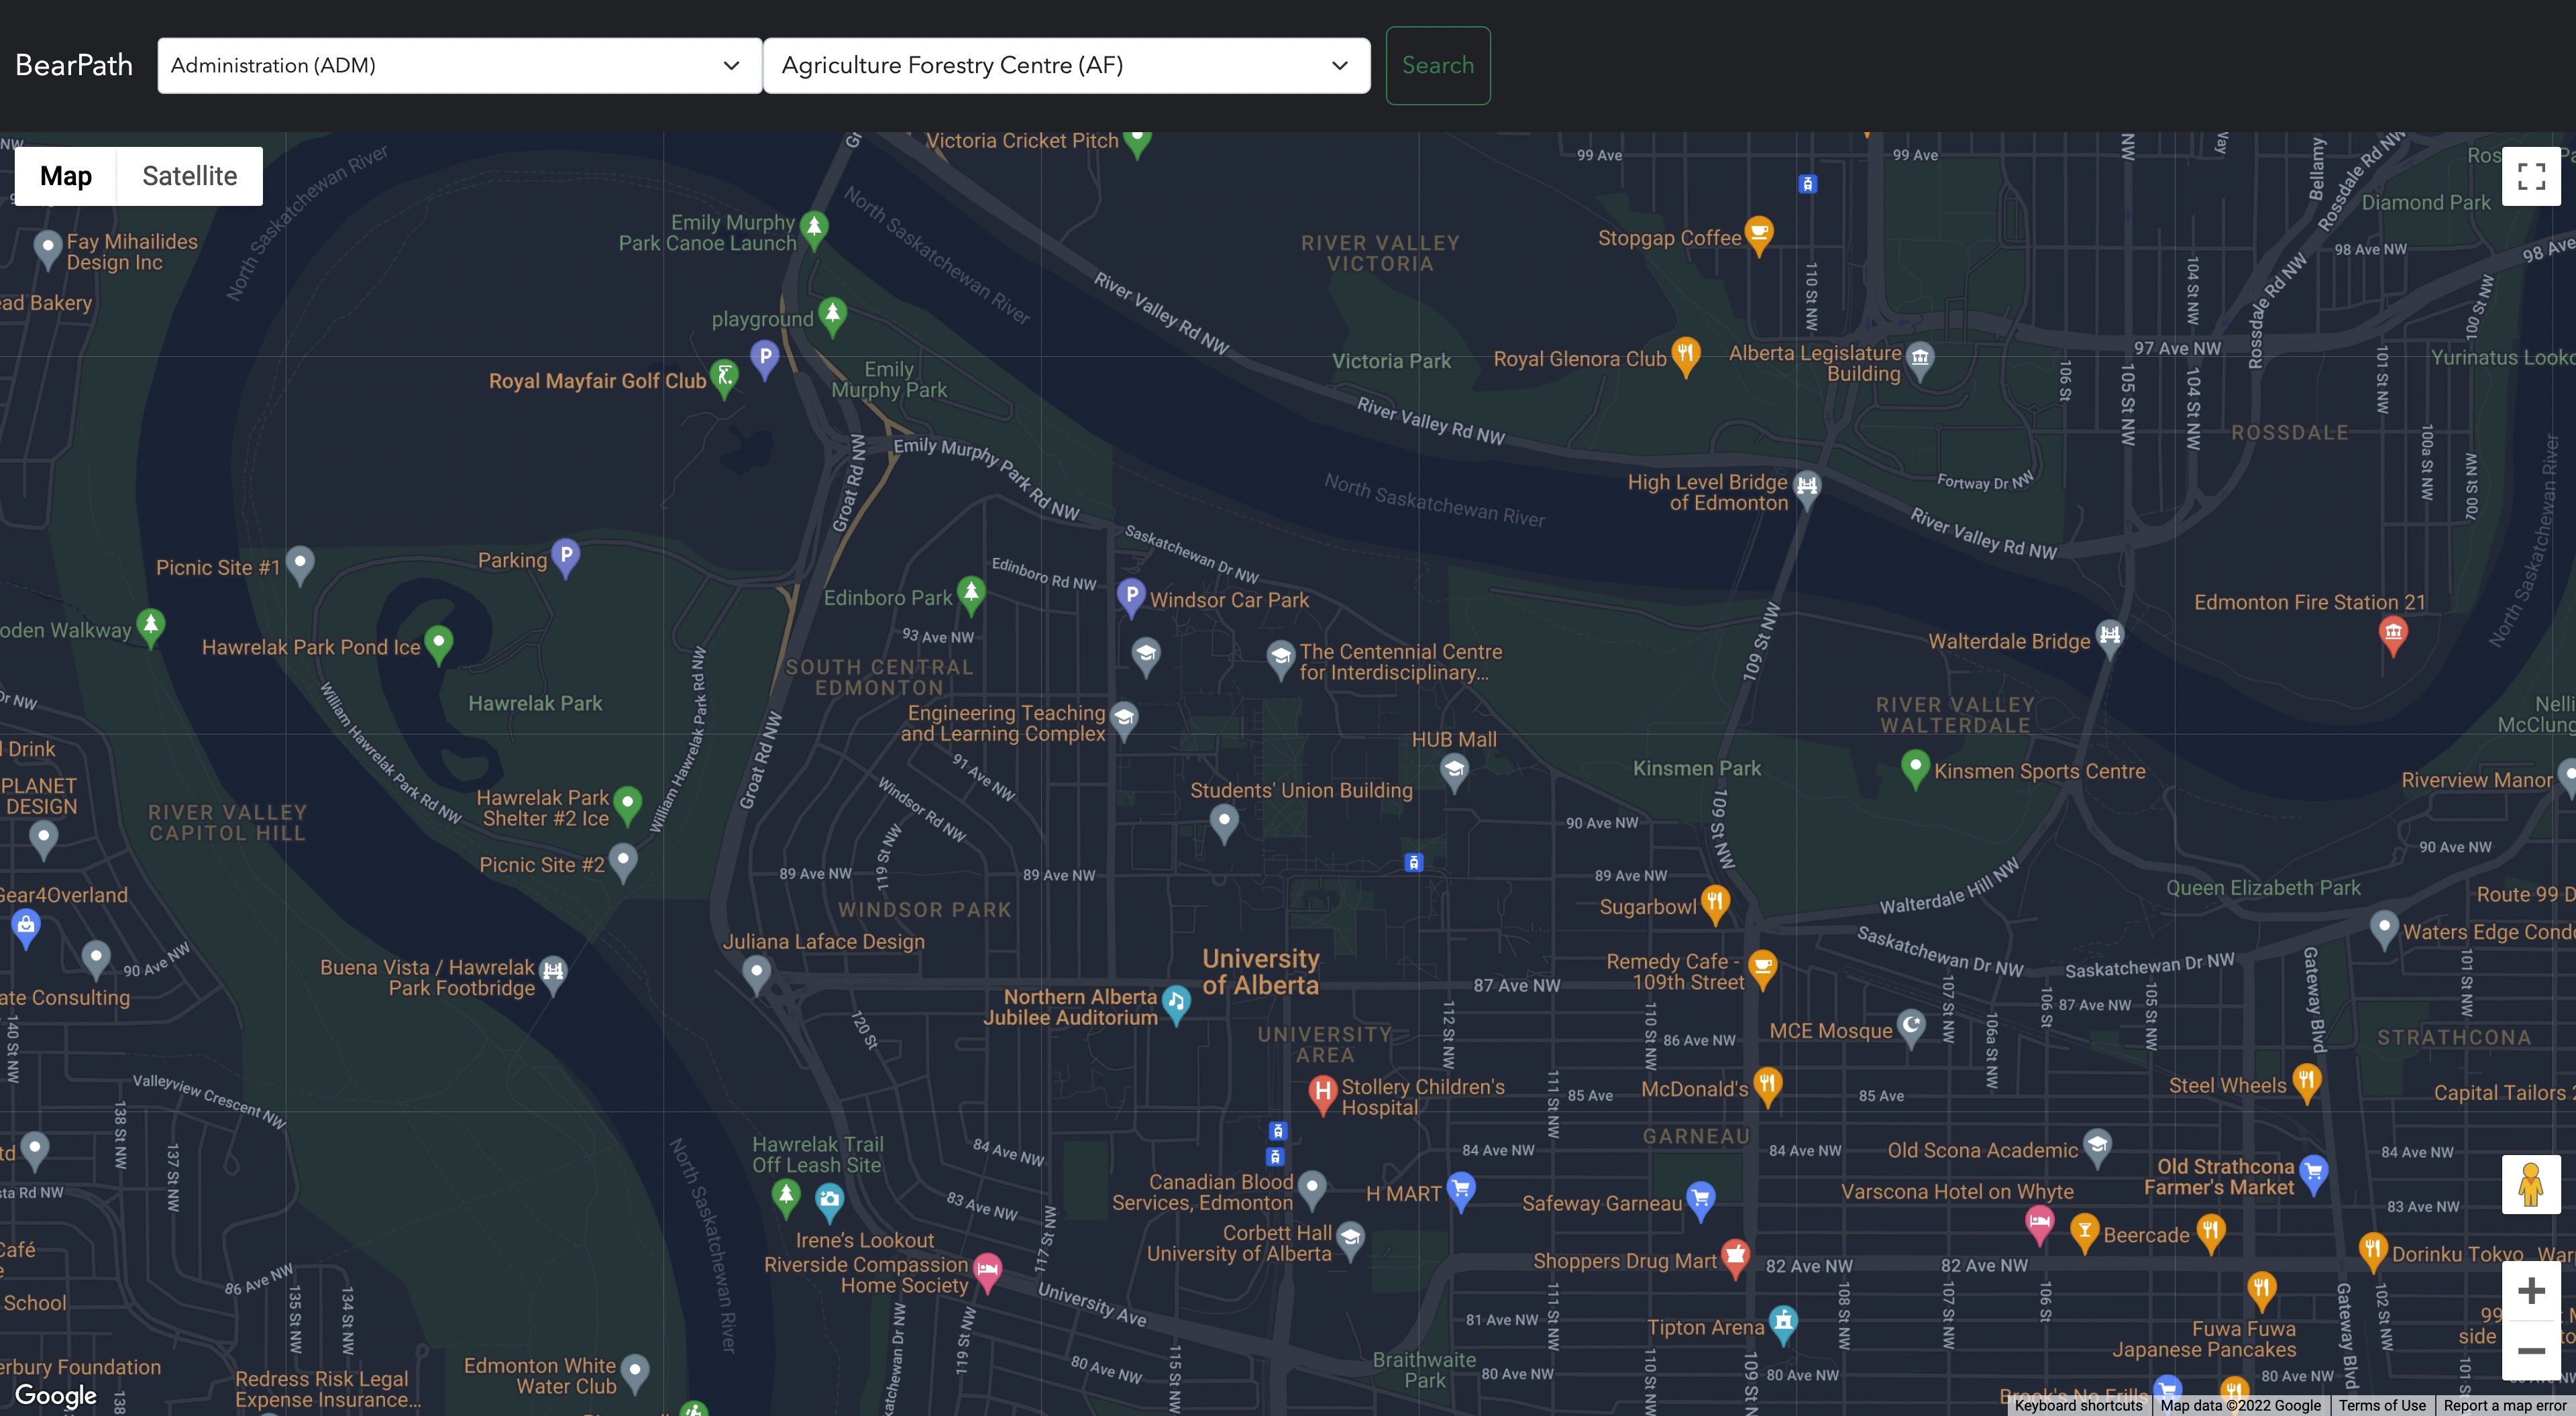Click the Stollery Children's Hospital marker
This screenshot has width=2576, height=1416.
(x=1322, y=1091)
